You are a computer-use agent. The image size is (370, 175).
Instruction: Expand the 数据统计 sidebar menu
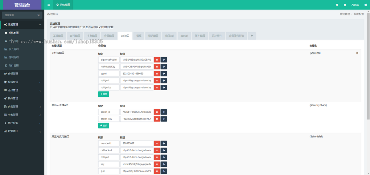tap(22, 131)
